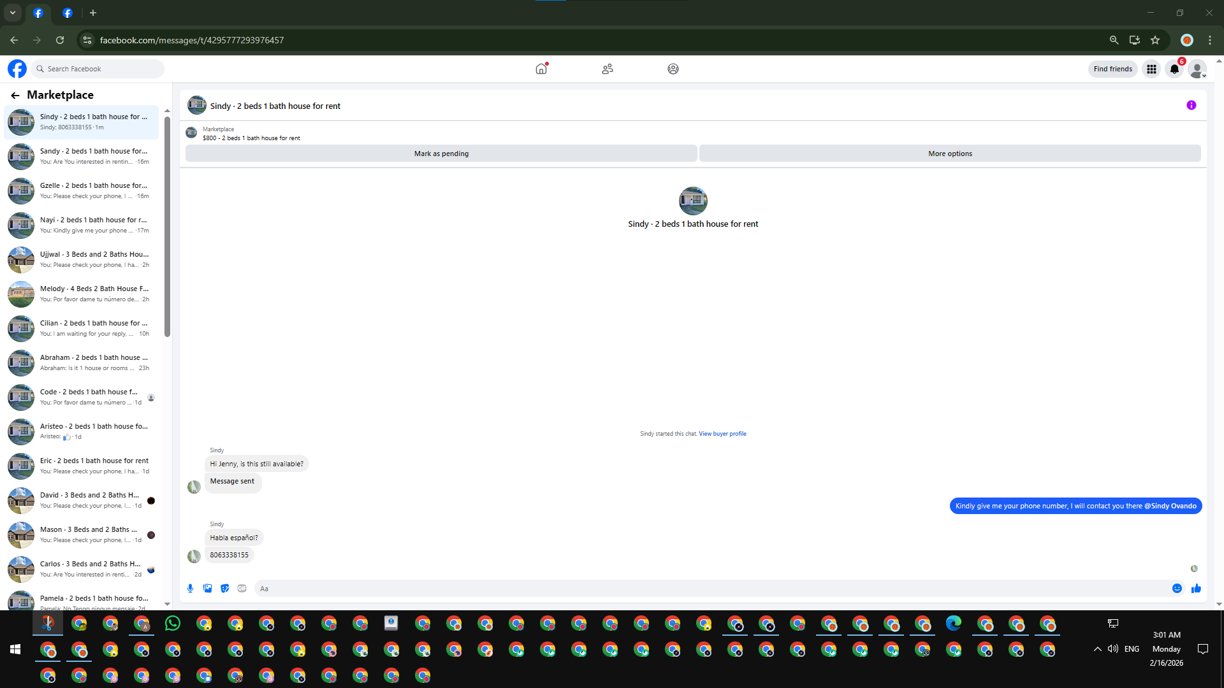Expand More options for the listing
1224x688 pixels.
click(949, 154)
